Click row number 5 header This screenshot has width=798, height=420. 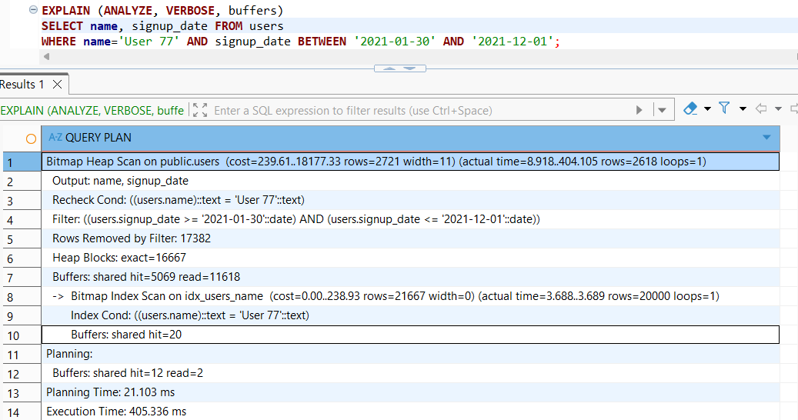pos(22,239)
